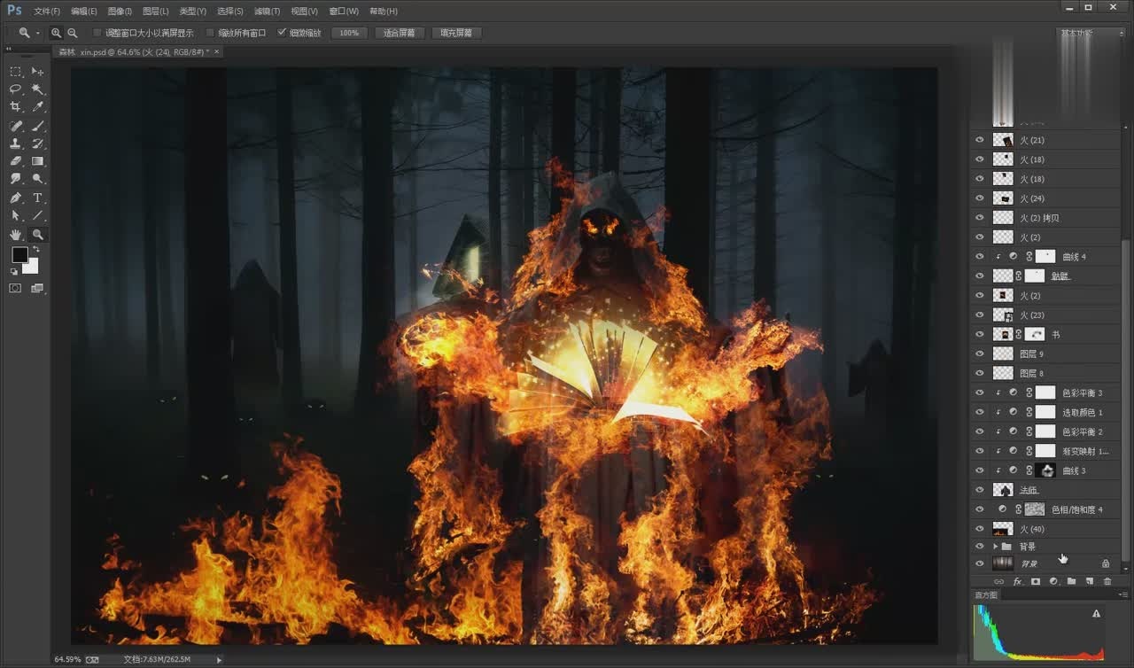Hide the 曲线 4 adjustment layer

(979, 257)
